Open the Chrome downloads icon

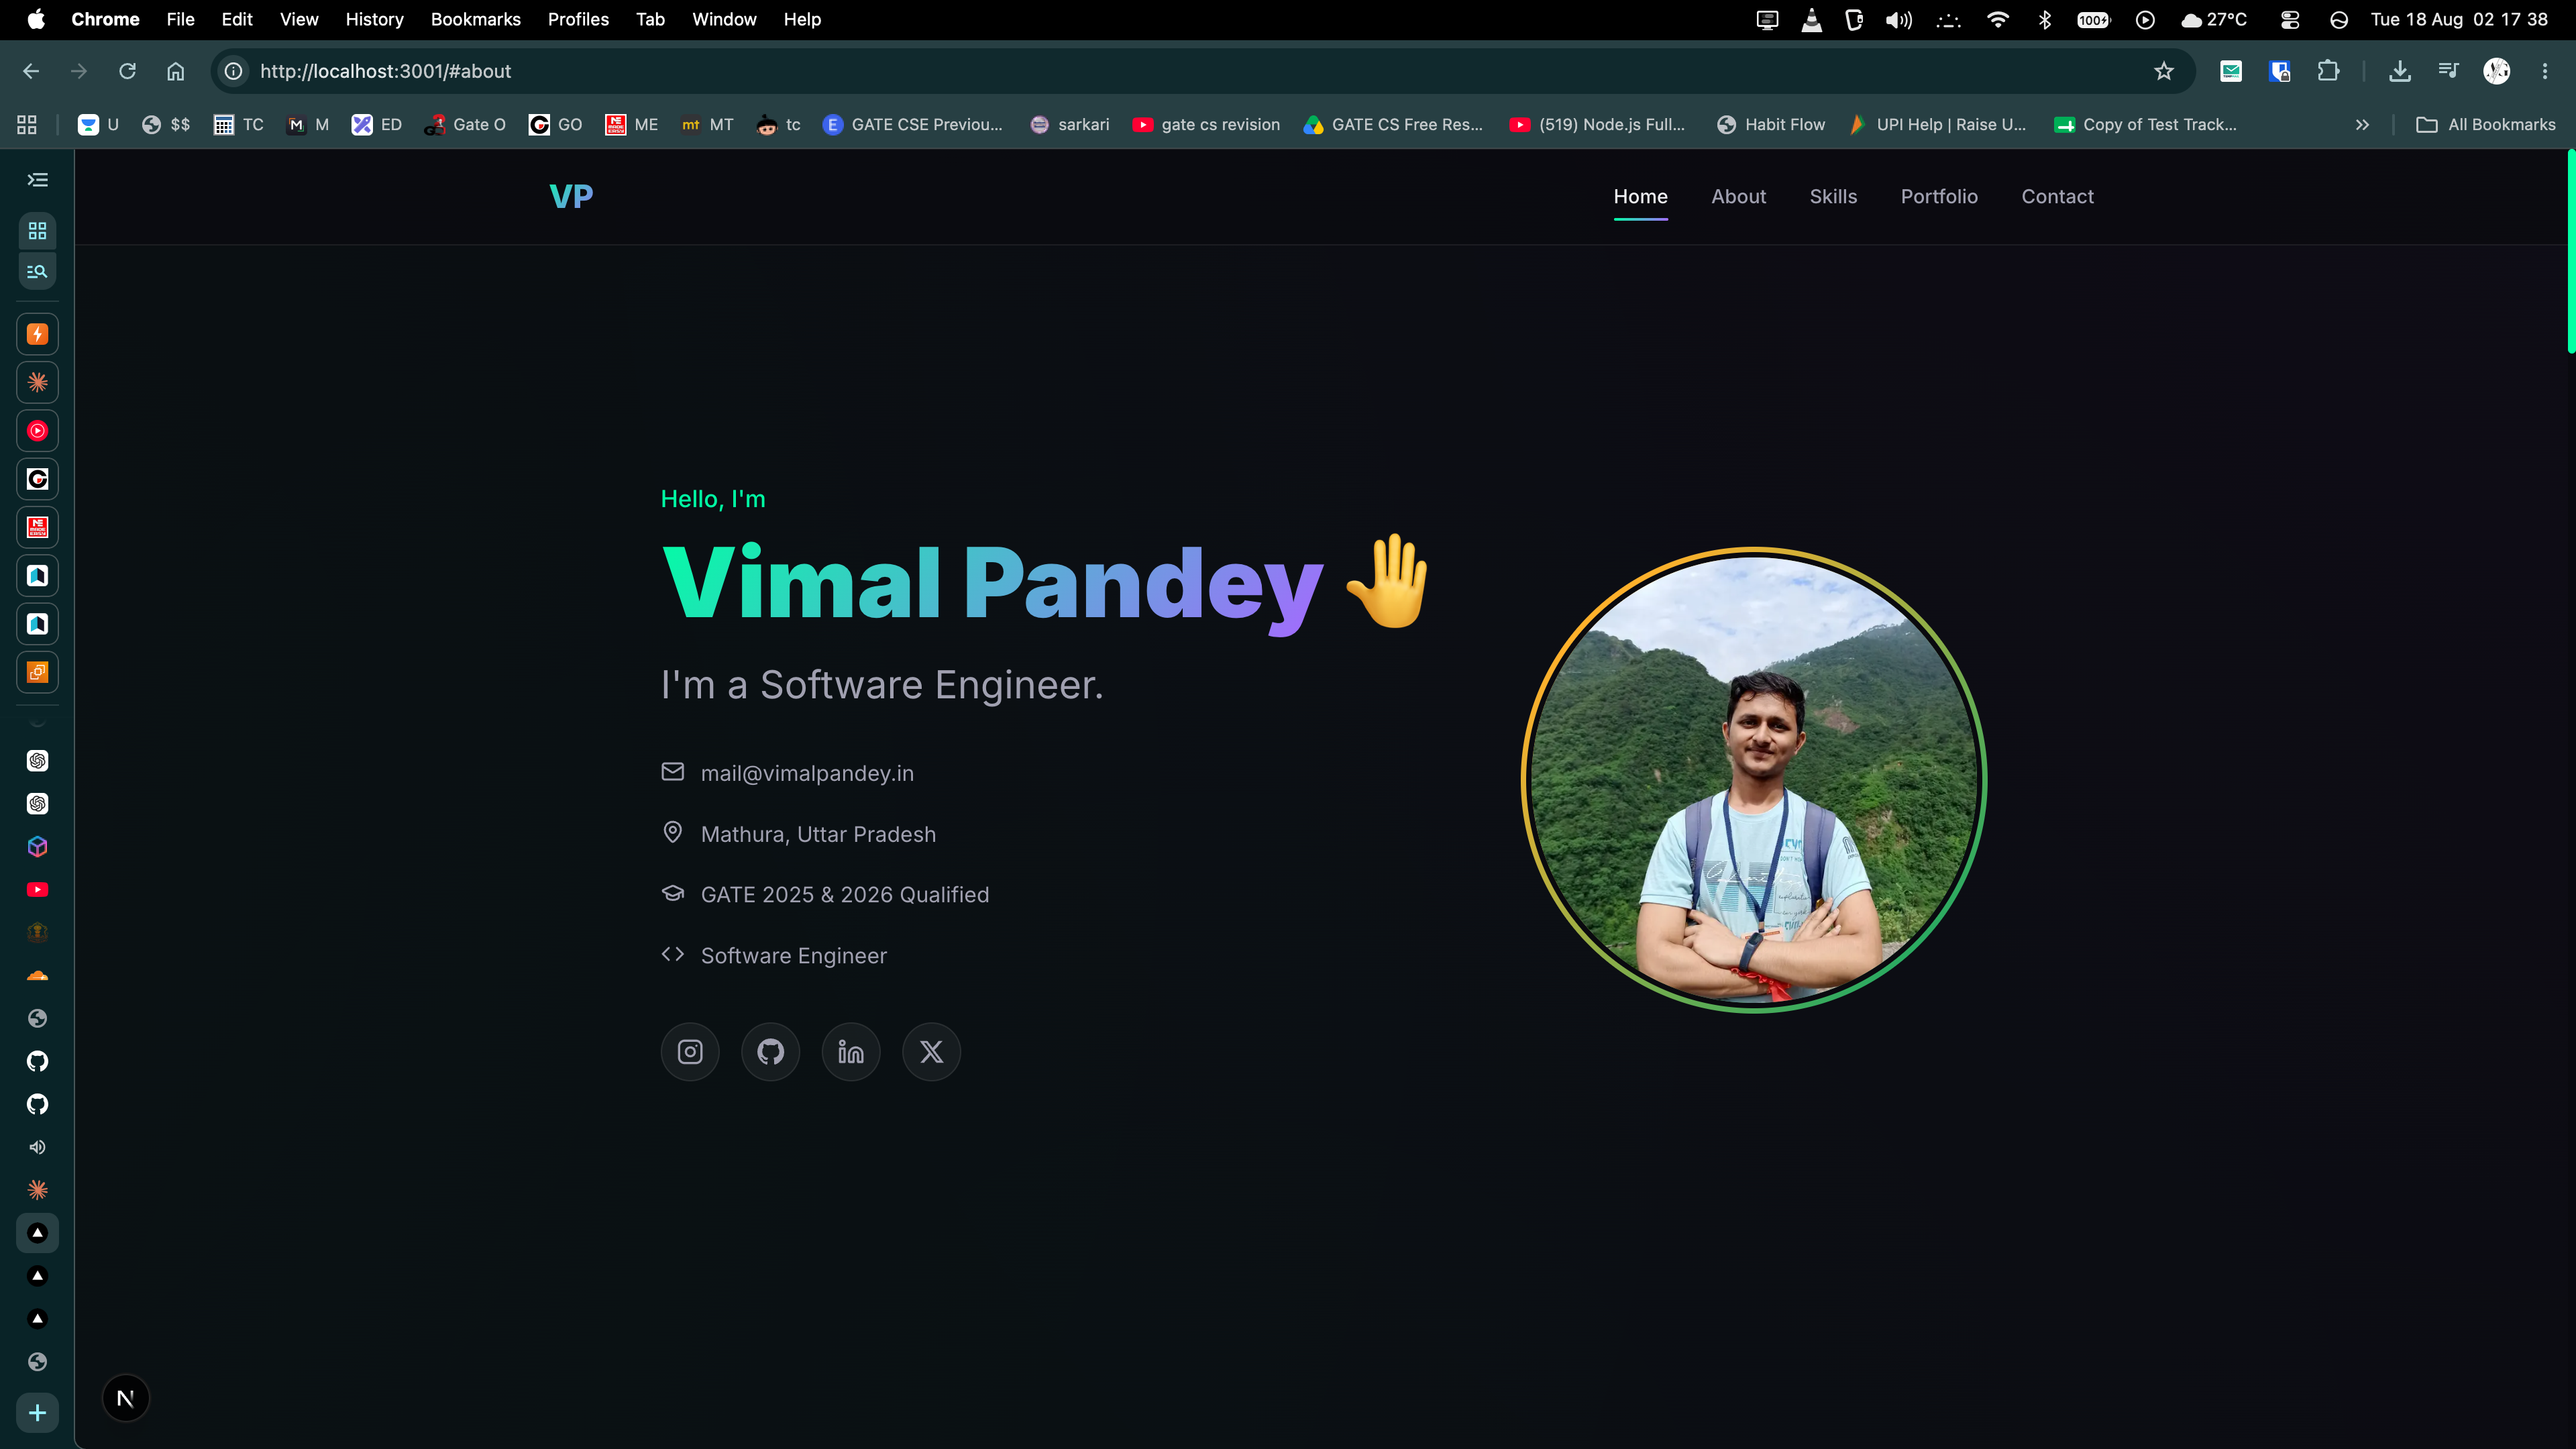pos(2400,71)
